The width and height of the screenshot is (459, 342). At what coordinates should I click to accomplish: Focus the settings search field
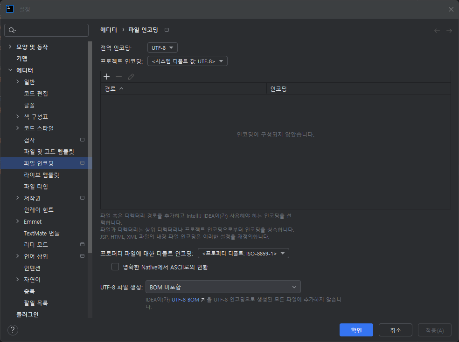tap(47, 30)
